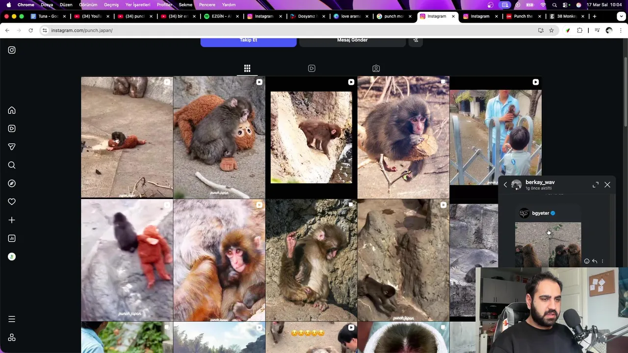Open Reels from the left sidebar
628x353 pixels.
(x=12, y=128)
